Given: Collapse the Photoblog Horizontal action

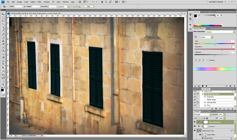Looking at the screenshot, I should pos(203,94).
